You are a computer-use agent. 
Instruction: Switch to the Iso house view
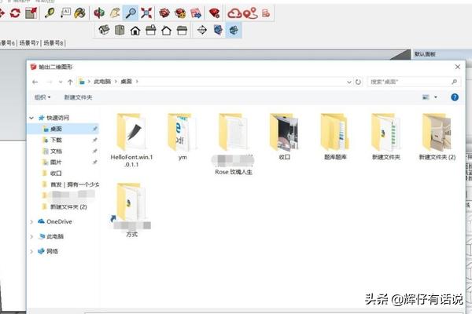(104, 30)
